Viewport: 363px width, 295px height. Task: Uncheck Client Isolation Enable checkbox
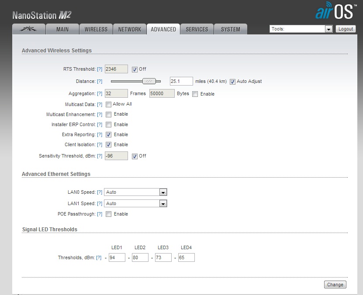pos(108,145)
